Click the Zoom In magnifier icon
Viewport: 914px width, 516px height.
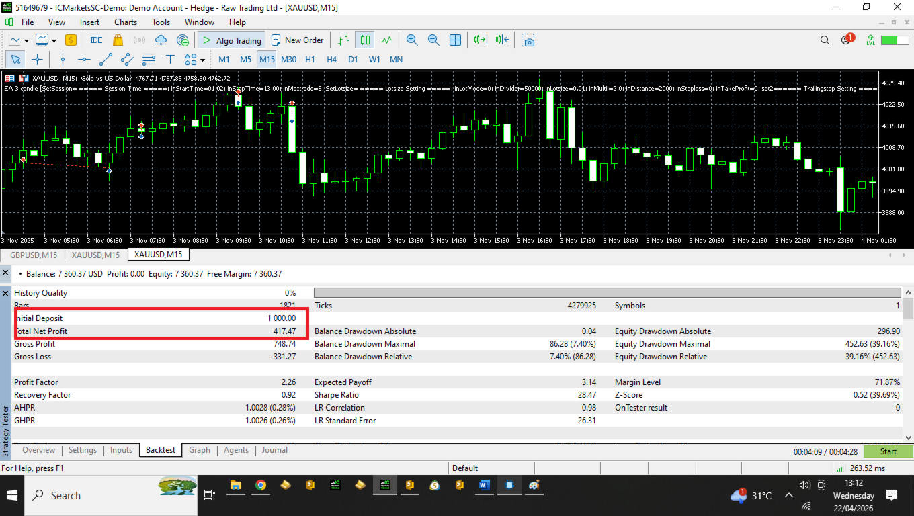[412, 40]
